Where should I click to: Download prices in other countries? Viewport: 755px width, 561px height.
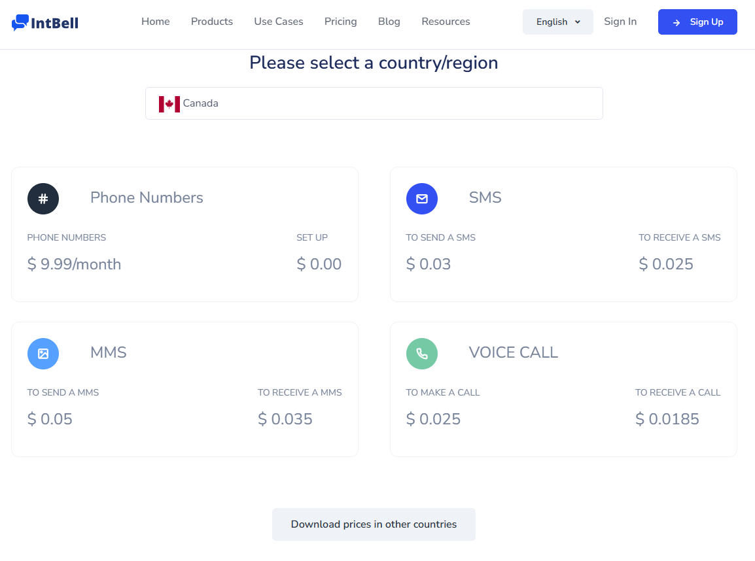(374, 524)
